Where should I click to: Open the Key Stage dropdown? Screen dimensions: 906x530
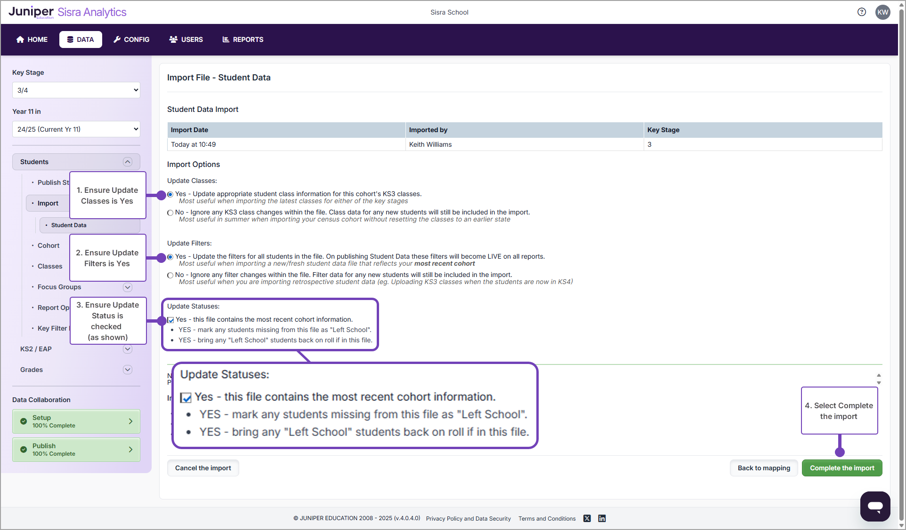click(76, 90)
